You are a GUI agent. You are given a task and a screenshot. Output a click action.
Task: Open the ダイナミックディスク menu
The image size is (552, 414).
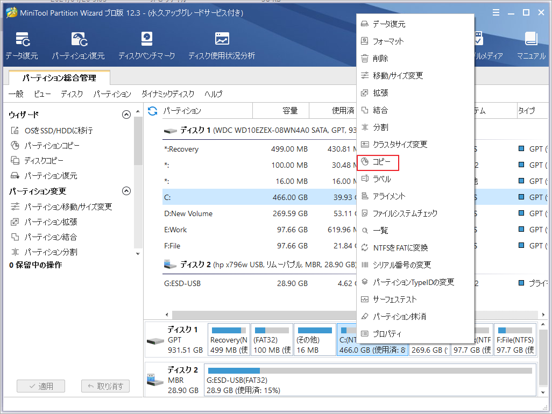pyautogui.click(x=167, y=94)
